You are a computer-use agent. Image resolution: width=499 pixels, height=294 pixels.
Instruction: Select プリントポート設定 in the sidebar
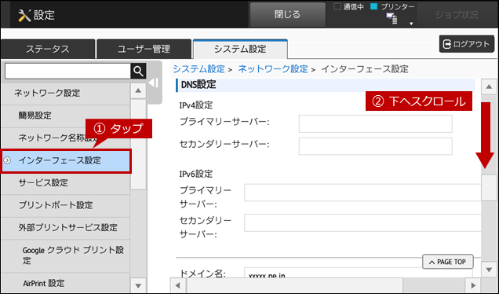coord(66,205)
